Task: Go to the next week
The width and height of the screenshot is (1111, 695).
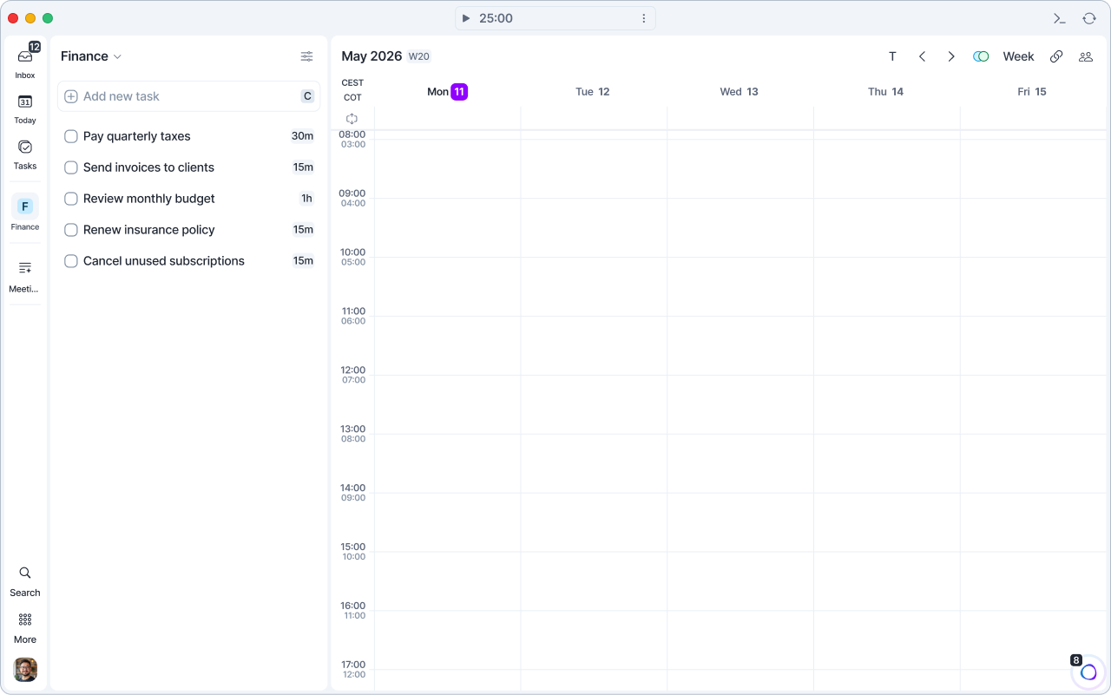Action: 951,56
